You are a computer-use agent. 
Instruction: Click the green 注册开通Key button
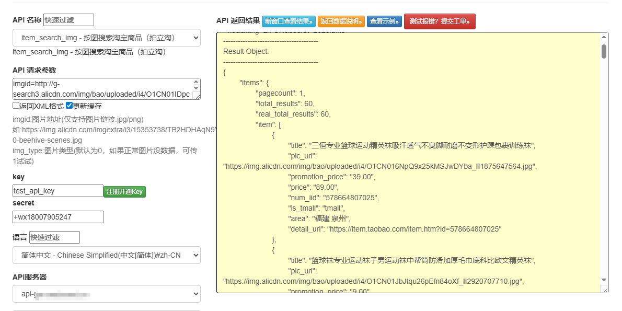(124, 192)
